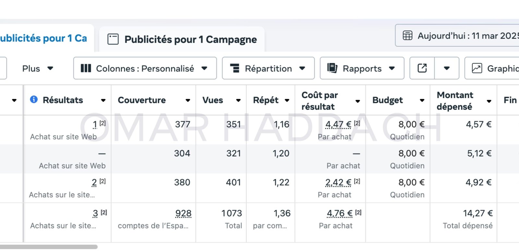Expand the Budget column header menu
The height and width of the screenshot is (251, 519).
(422, 100)
